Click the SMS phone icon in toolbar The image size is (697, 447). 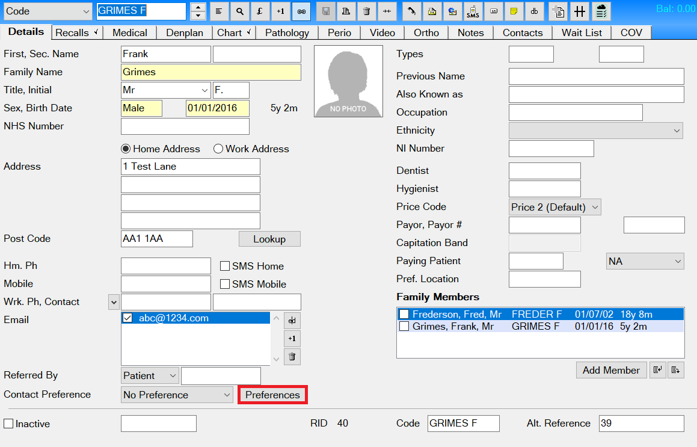473,11
